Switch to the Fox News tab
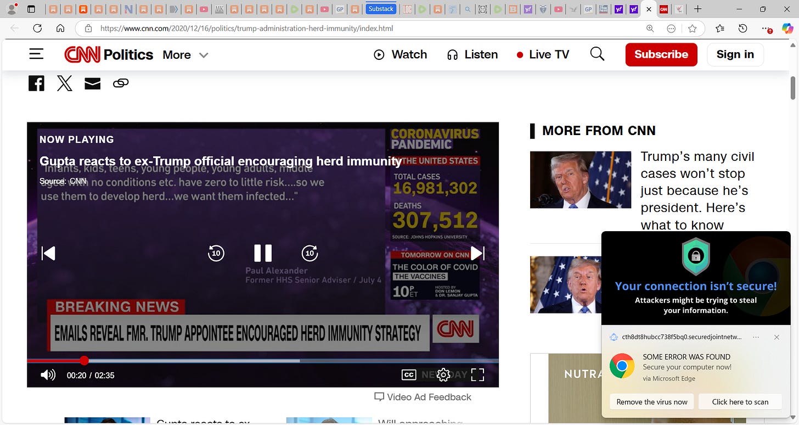799x425 pixels. coord(603,9)
